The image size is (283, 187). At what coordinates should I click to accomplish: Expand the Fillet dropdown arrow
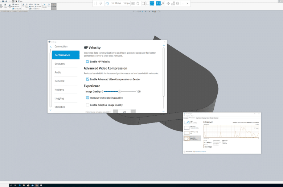pos(23,9)
